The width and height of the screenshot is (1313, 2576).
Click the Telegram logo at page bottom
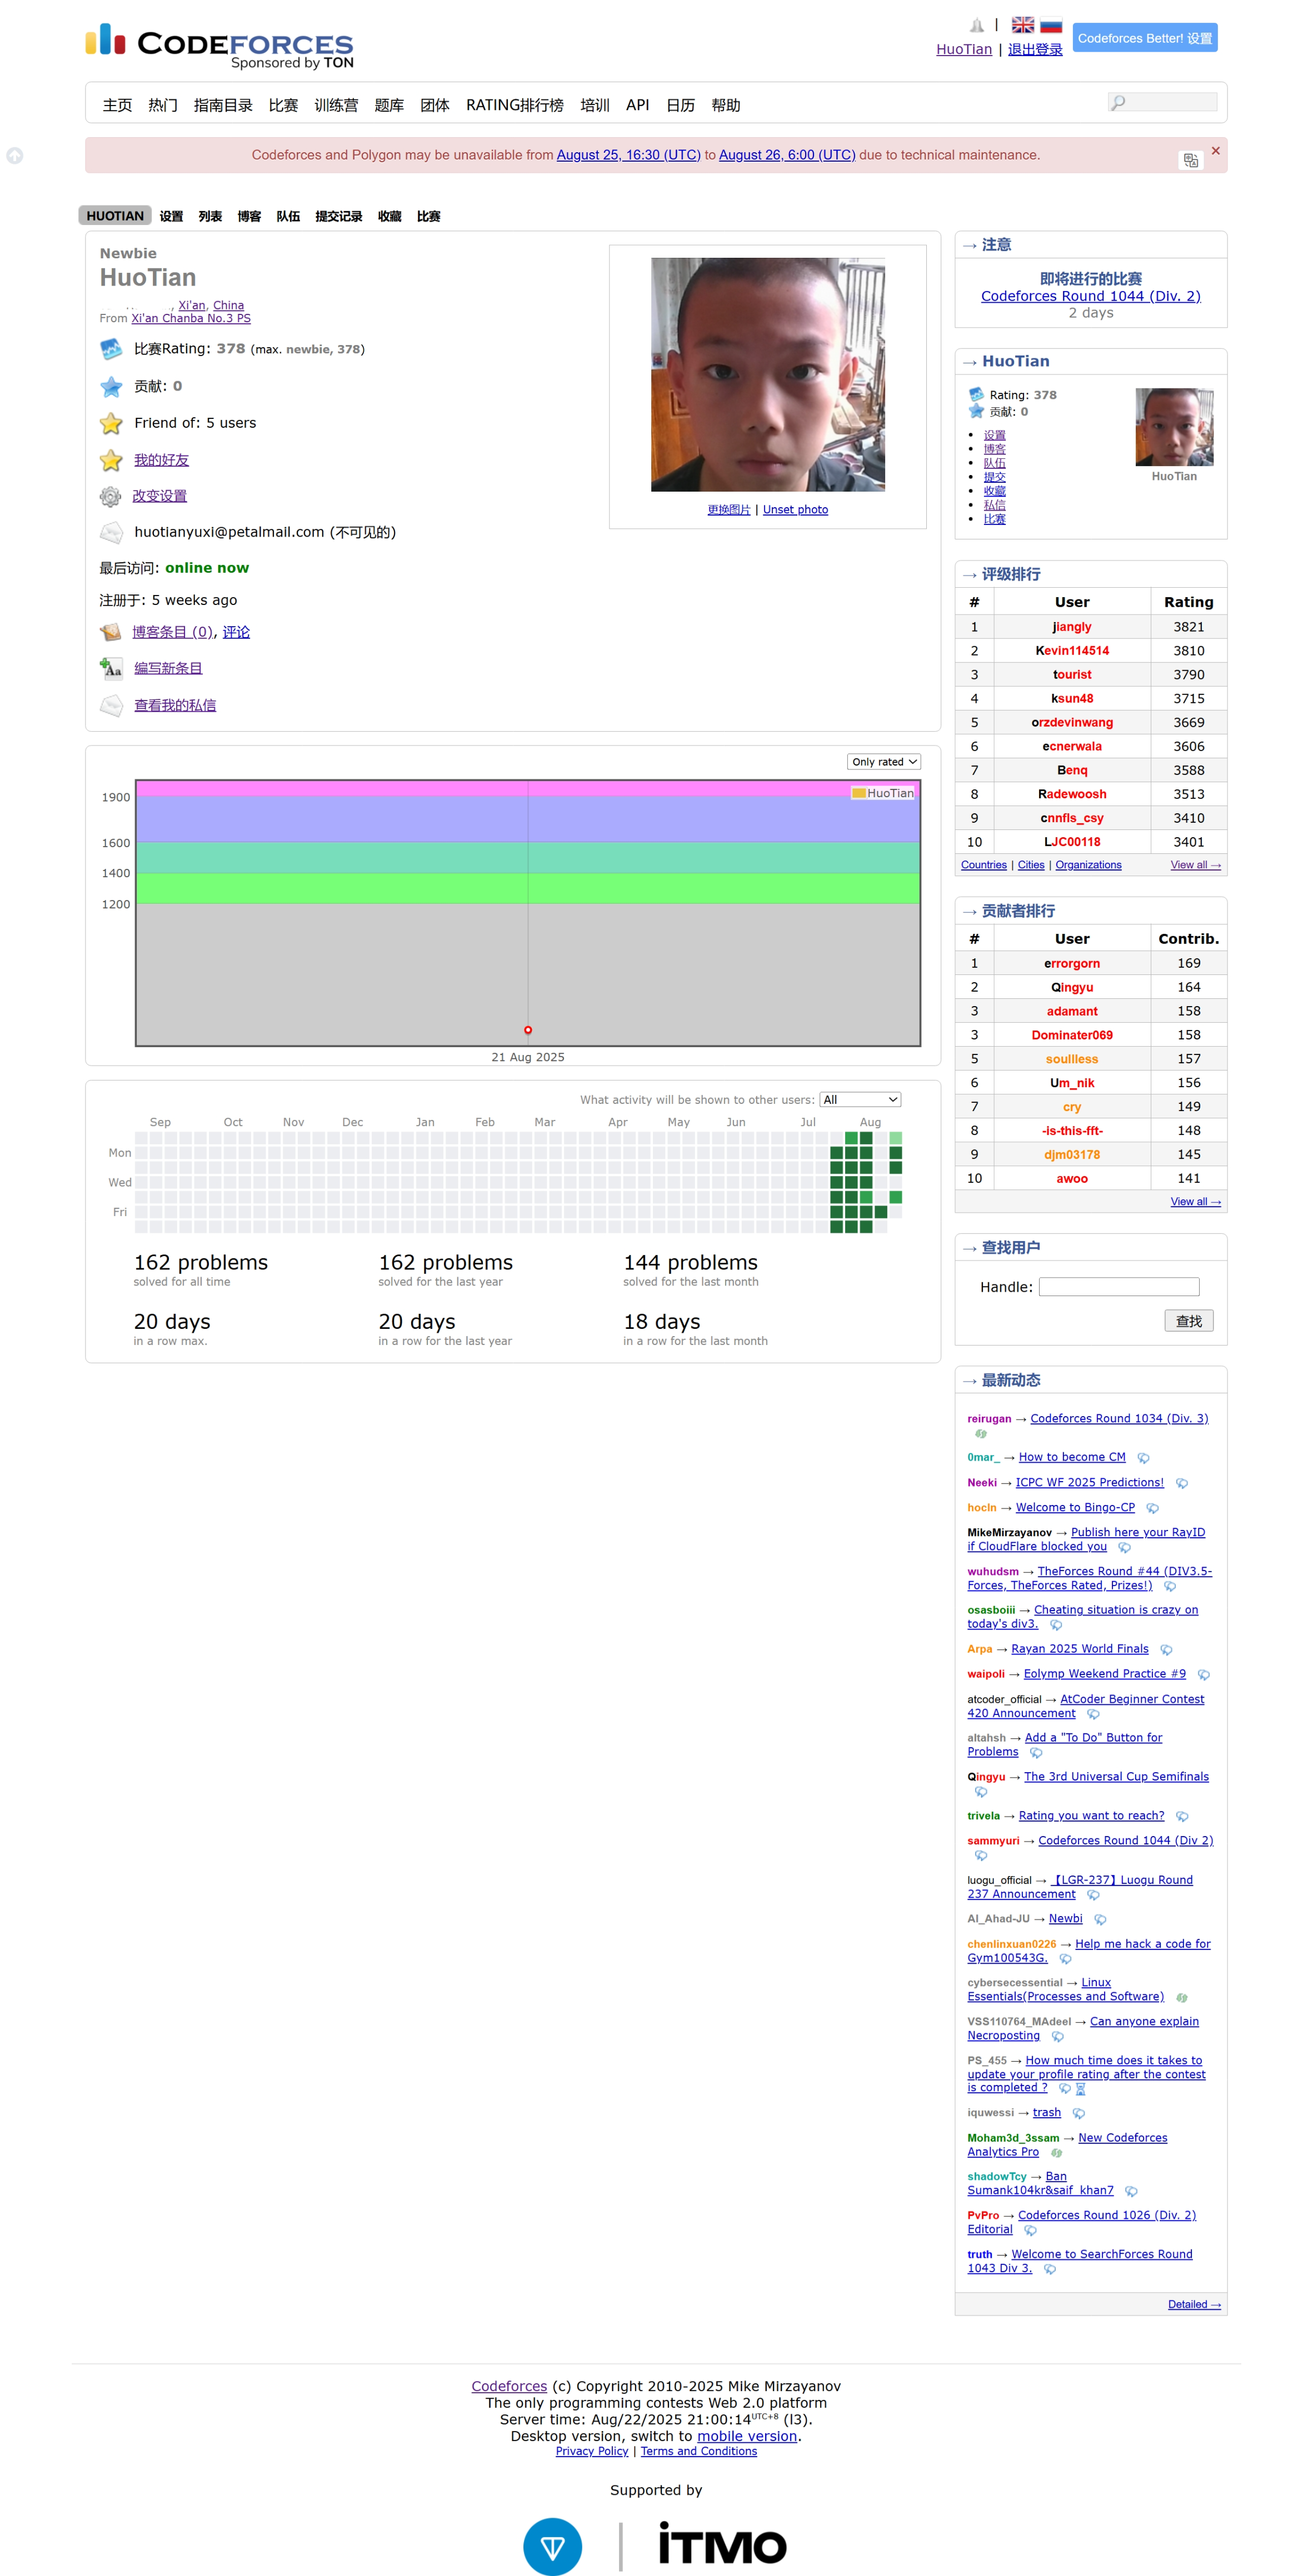pos(553,2546)
